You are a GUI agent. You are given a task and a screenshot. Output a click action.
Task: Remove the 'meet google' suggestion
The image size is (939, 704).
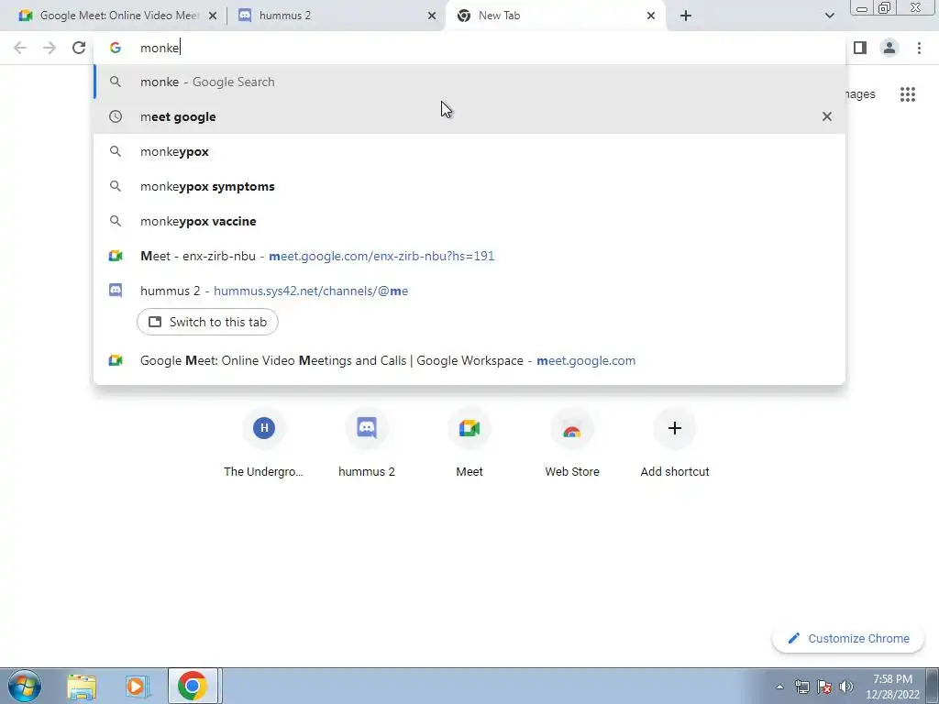827,116
